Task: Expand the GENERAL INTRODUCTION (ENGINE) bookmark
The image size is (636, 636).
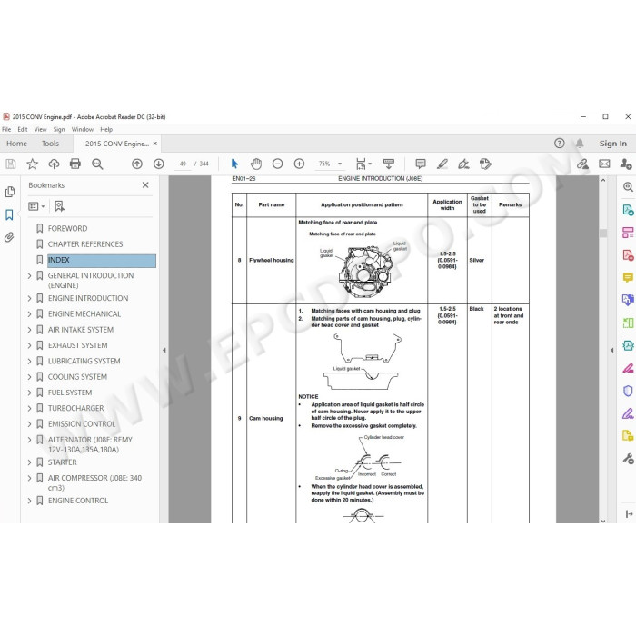Action: 29,276
